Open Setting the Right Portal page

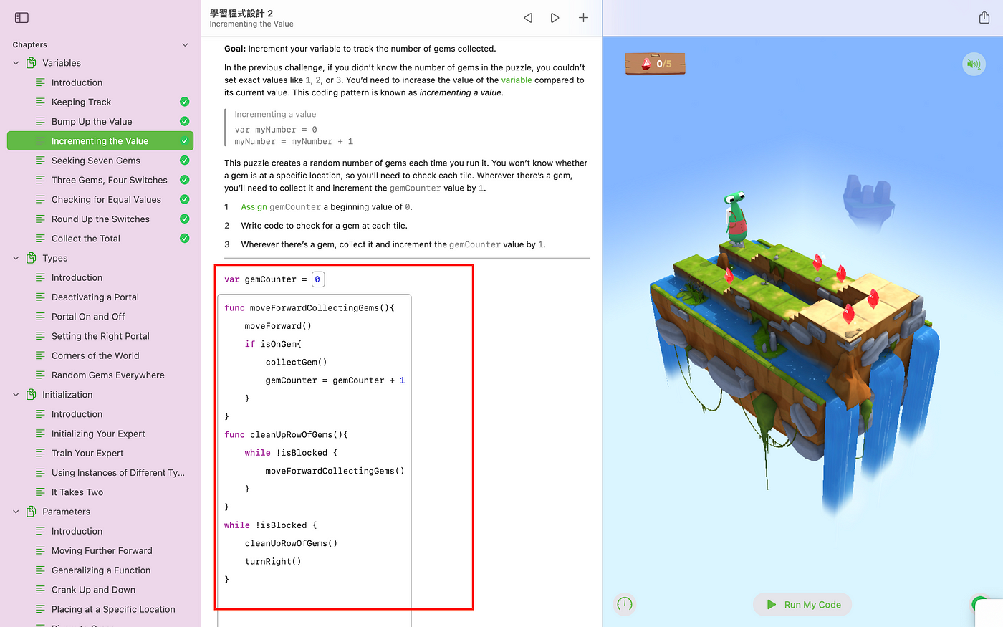(100, 336)
